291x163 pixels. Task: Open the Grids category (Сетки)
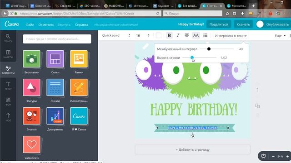pos(55,59)
